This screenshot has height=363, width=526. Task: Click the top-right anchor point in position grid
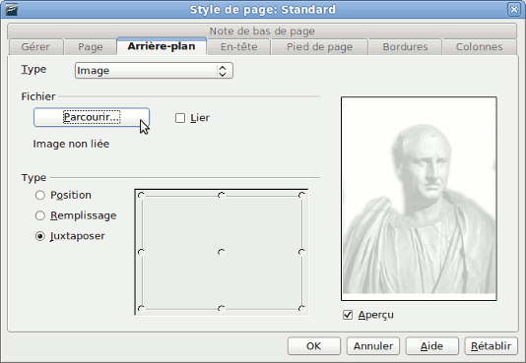pyautogui.click(x=301, y=195)
